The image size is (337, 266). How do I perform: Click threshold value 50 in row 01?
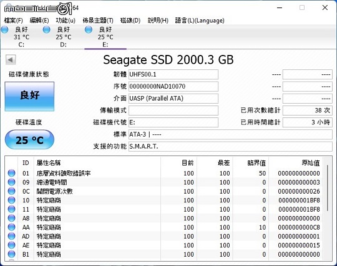262,174
